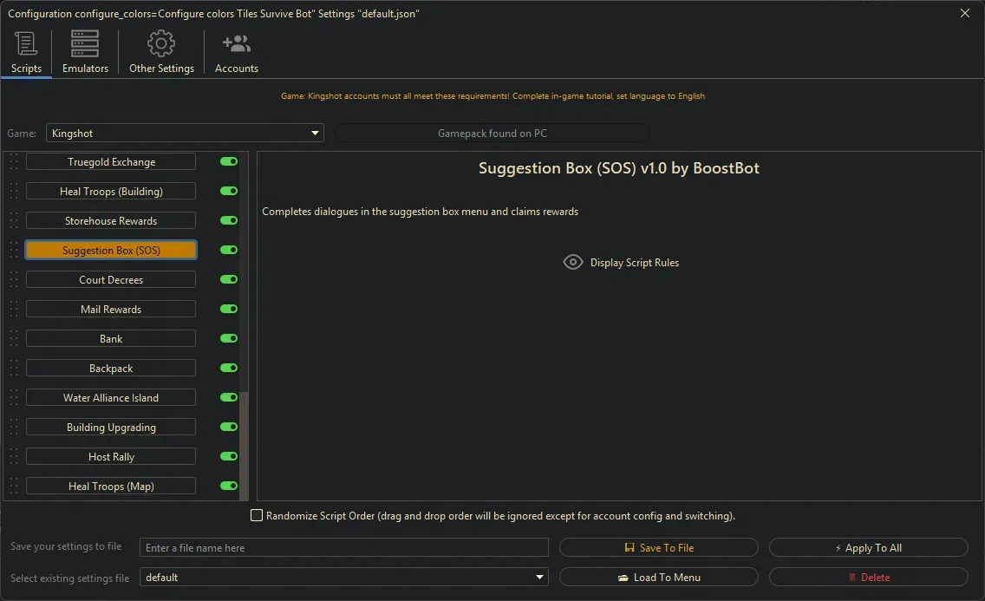The height and width of the screenshot is (601, 985).
Task: Select the Court Decrees script
Action: 110,279
